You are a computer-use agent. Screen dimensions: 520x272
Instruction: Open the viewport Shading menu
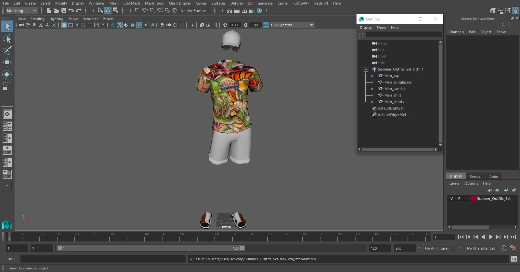coord(37,19)
